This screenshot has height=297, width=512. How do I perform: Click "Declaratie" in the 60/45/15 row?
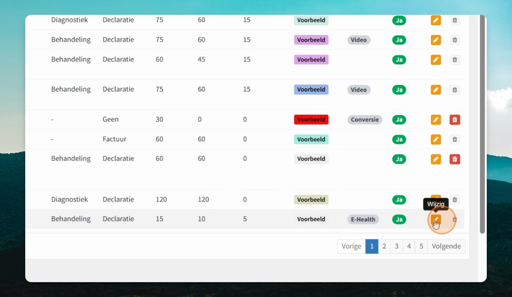pyautogui.click(x=118, y=59)
